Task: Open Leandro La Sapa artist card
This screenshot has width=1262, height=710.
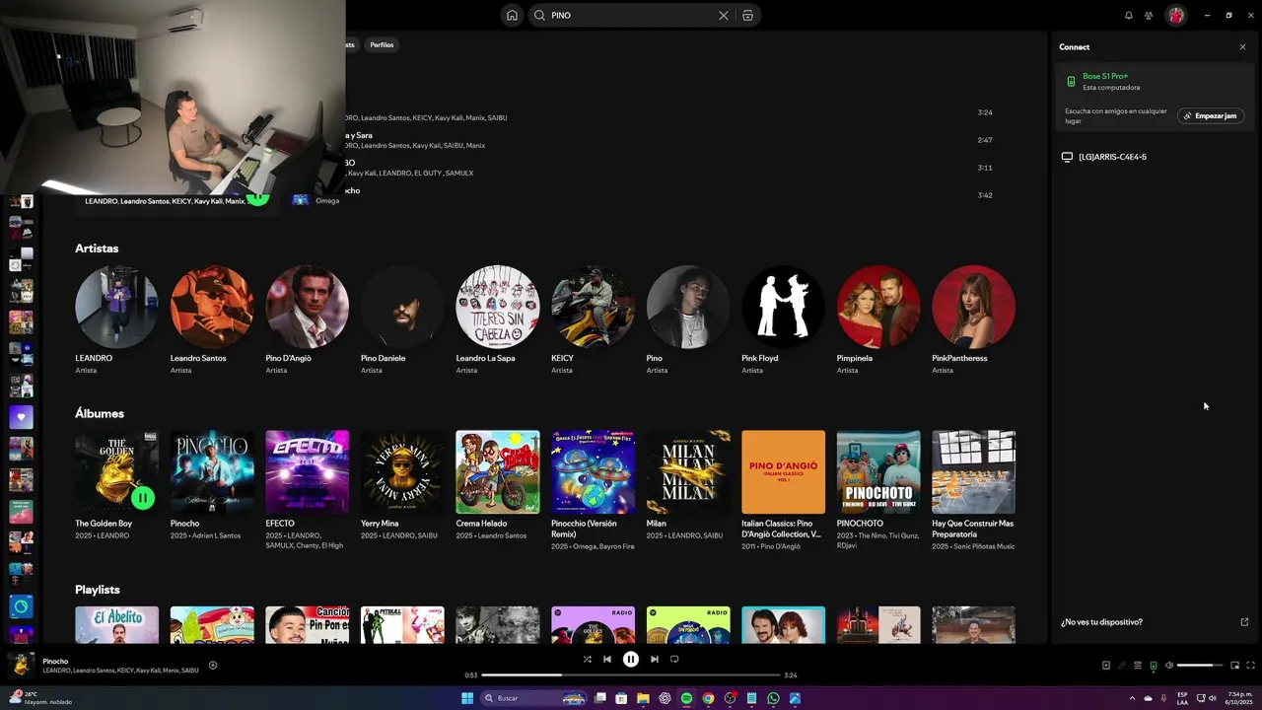Action: [x=497, y=319]
